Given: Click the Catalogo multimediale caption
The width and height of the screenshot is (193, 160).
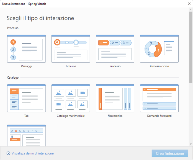Looking at the screenshot, I should coord(71,116).
